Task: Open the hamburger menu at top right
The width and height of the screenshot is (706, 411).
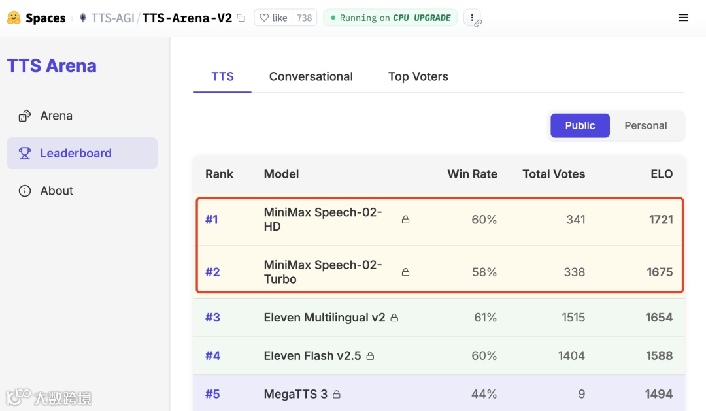Action: coord(683,18)
